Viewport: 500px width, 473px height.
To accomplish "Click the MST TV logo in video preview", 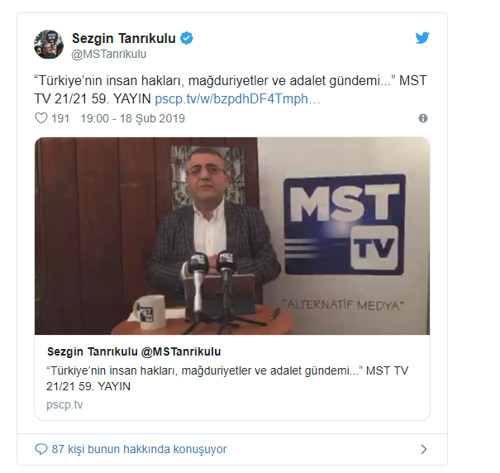I will [345, 224].
